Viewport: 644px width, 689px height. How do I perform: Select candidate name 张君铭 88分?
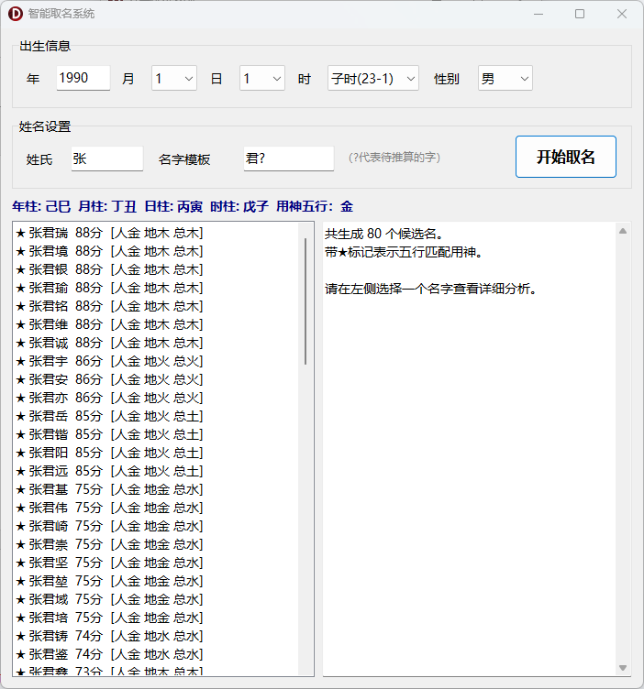[x=156, y=306]
